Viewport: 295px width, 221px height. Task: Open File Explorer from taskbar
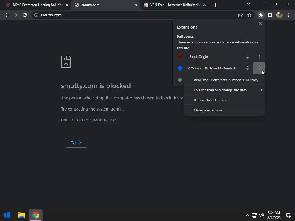pos(21,215)
